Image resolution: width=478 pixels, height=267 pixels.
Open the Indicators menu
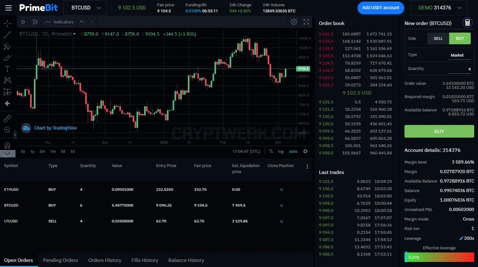tap(59, 22)
